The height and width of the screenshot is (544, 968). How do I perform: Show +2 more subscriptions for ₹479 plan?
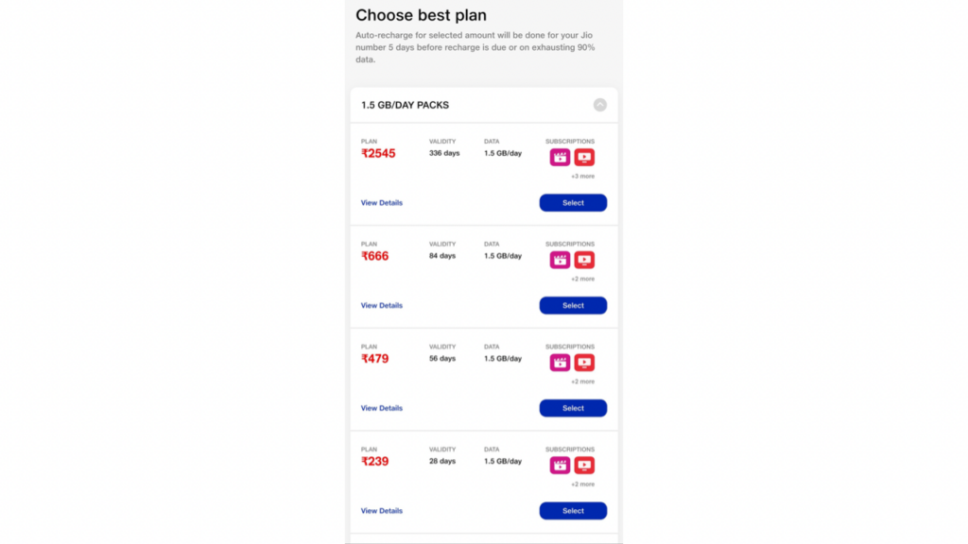point(582,382)
